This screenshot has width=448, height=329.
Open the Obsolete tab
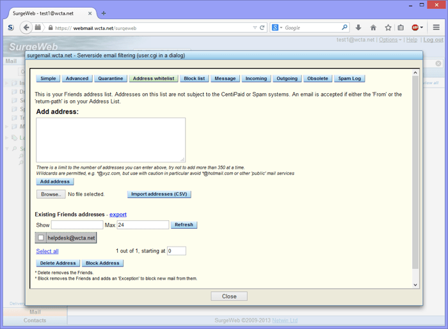tap(317, 79)
